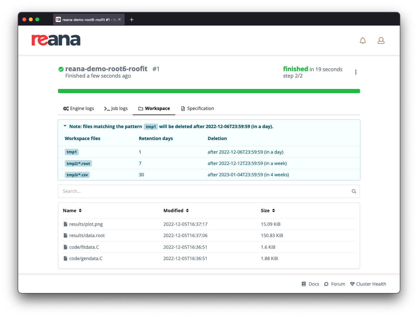Viewport: 418px width, 317px height.
Task: Click the green workflow progress bar
Action: click(x=209, y=91)
